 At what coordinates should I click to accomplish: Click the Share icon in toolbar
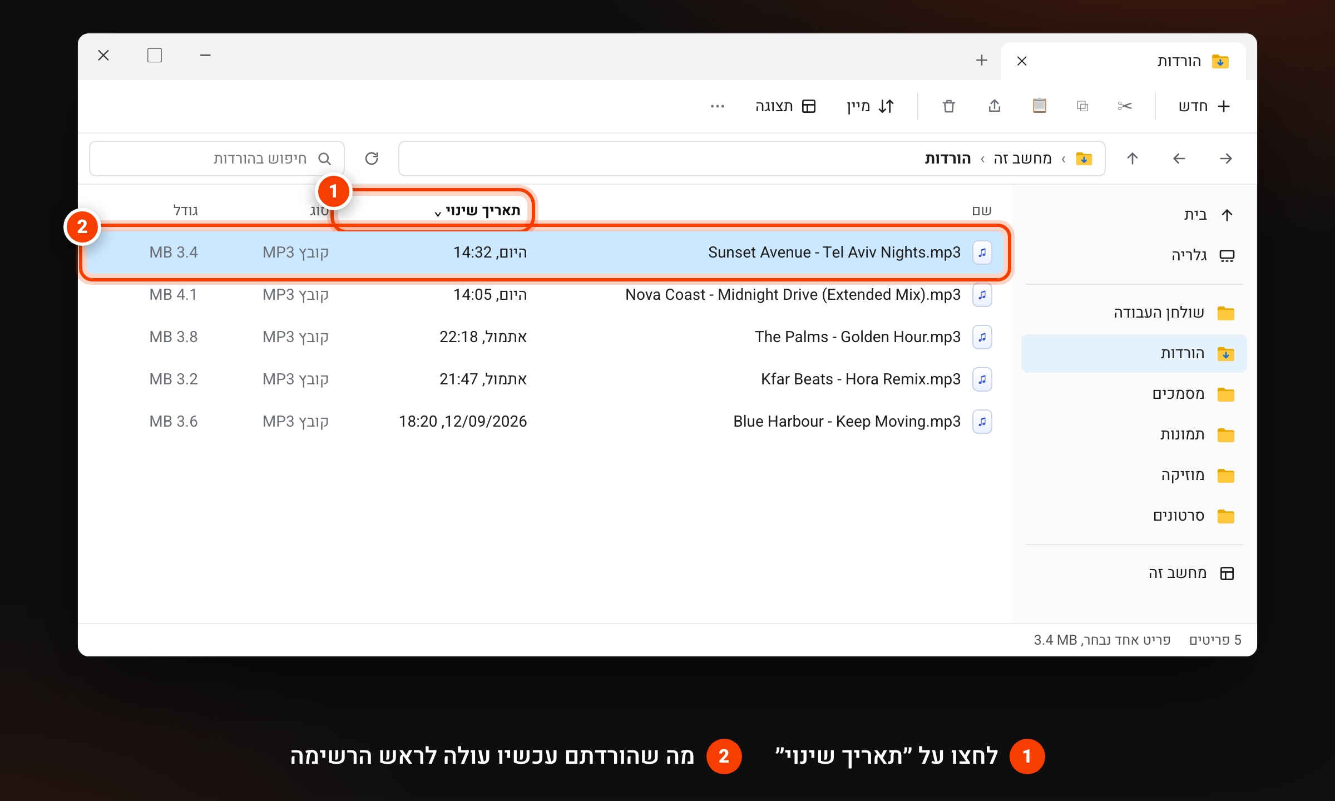[995, 106]
